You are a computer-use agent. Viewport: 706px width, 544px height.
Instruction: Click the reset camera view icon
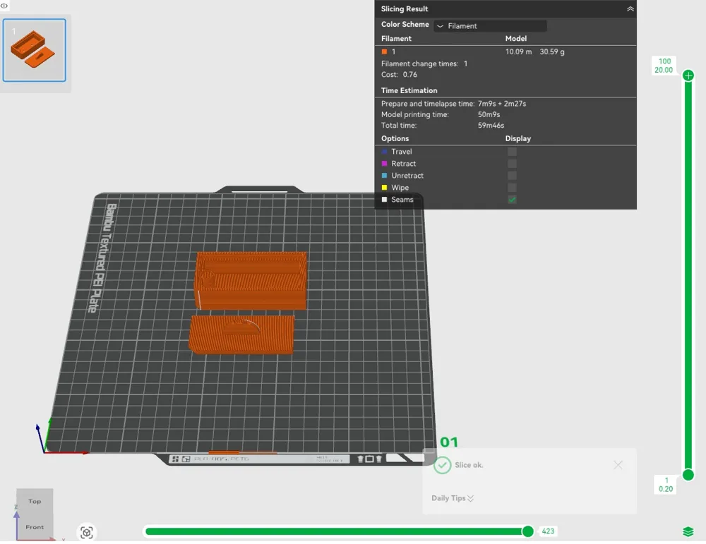coord(87,533)
